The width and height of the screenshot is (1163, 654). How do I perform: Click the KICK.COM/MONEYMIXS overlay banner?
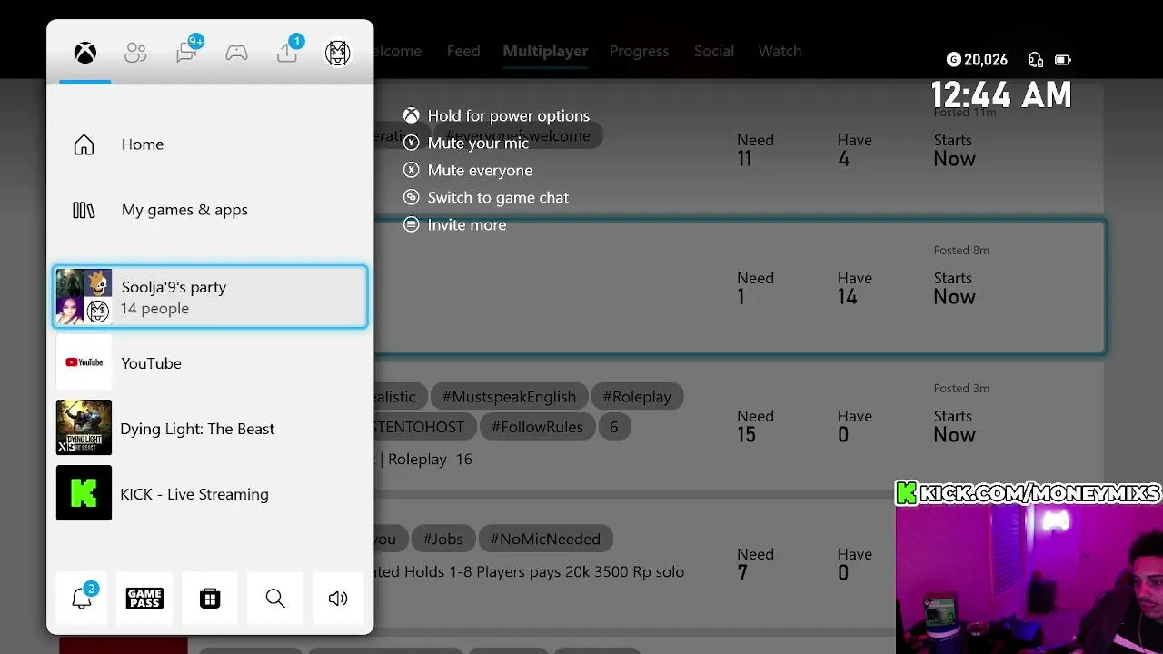(1029, 493)
